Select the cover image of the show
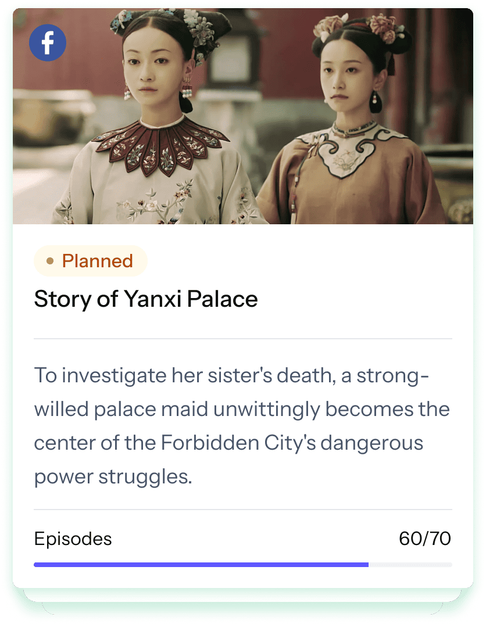486x624 pixels. coord(243,116)
